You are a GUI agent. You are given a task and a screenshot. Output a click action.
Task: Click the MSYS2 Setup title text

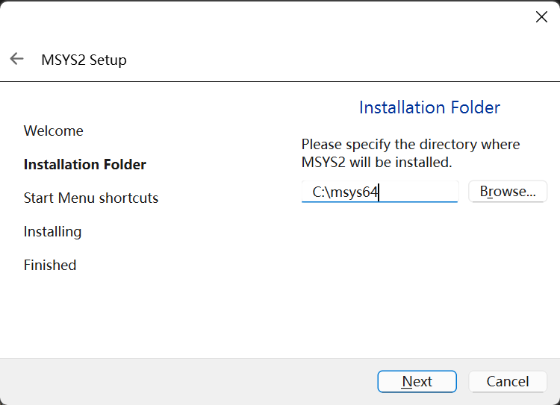[84, 60]
